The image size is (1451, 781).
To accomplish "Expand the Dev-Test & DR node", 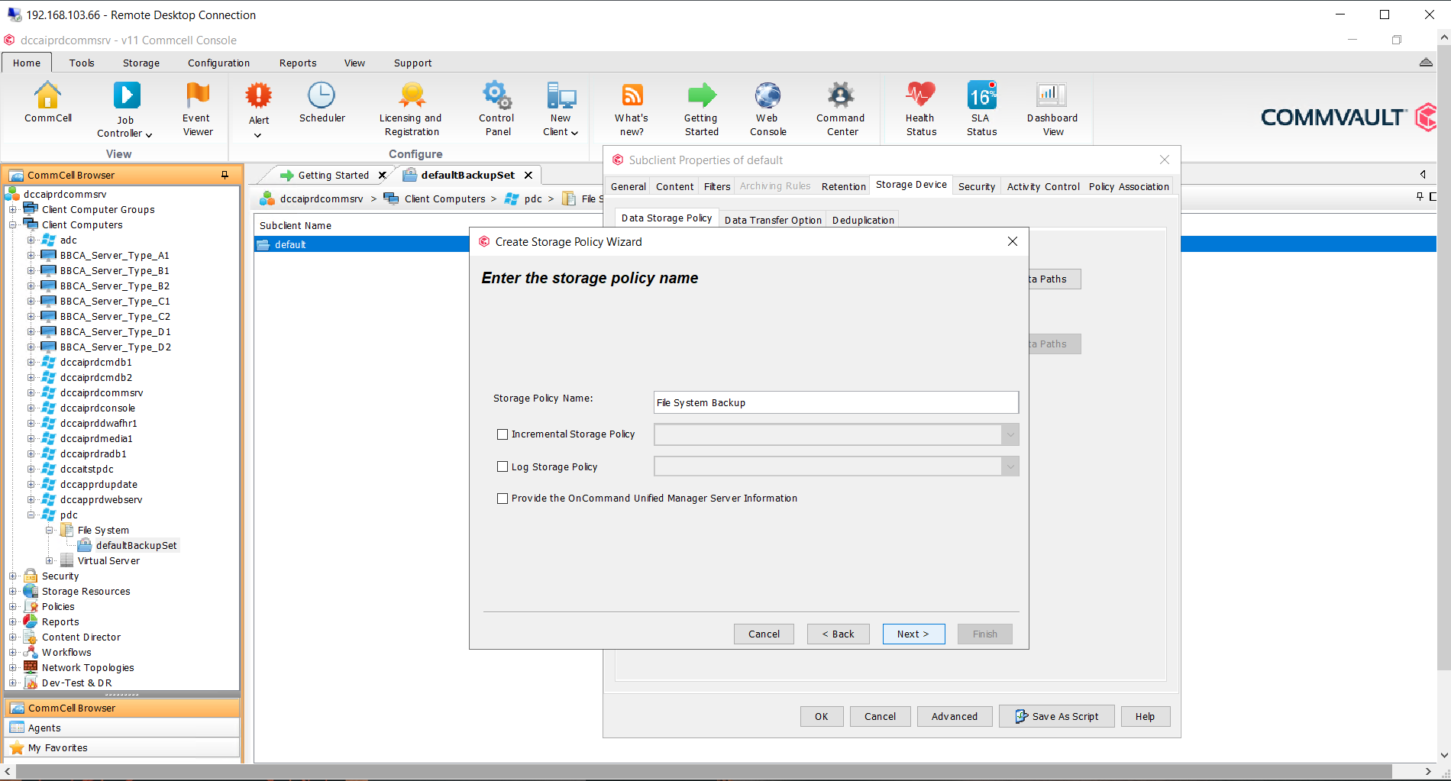I will (x=13, y=683).
